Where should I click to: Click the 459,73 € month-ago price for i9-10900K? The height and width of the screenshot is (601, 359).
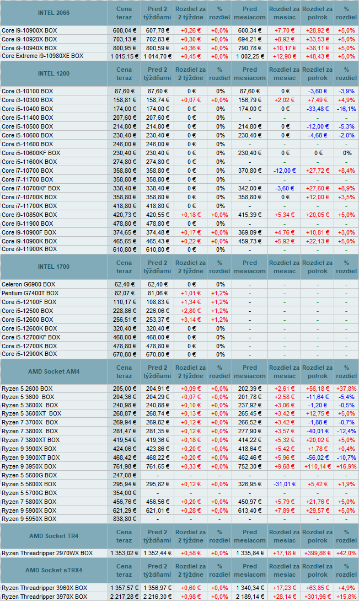pyautogui.click(x=250, y=241)
